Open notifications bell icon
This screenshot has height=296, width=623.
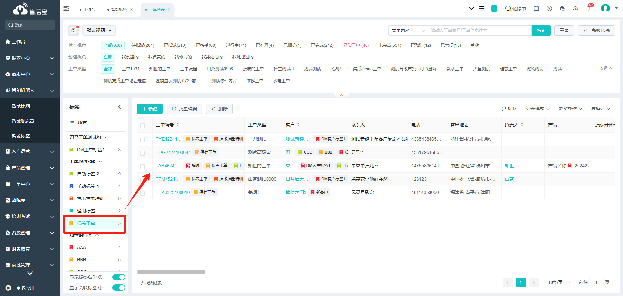pyautogui.click(x=588, y=9)
